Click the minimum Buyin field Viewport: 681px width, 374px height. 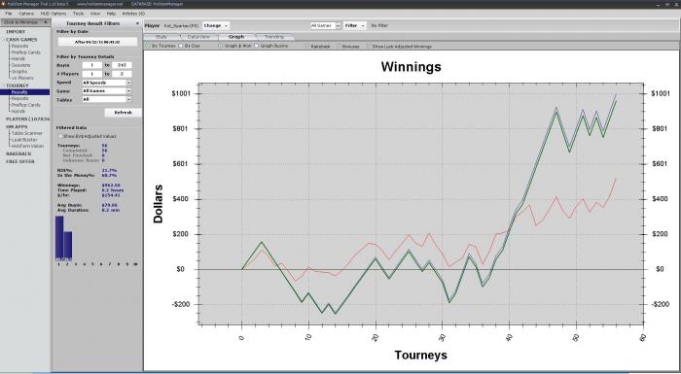point(92,65)
